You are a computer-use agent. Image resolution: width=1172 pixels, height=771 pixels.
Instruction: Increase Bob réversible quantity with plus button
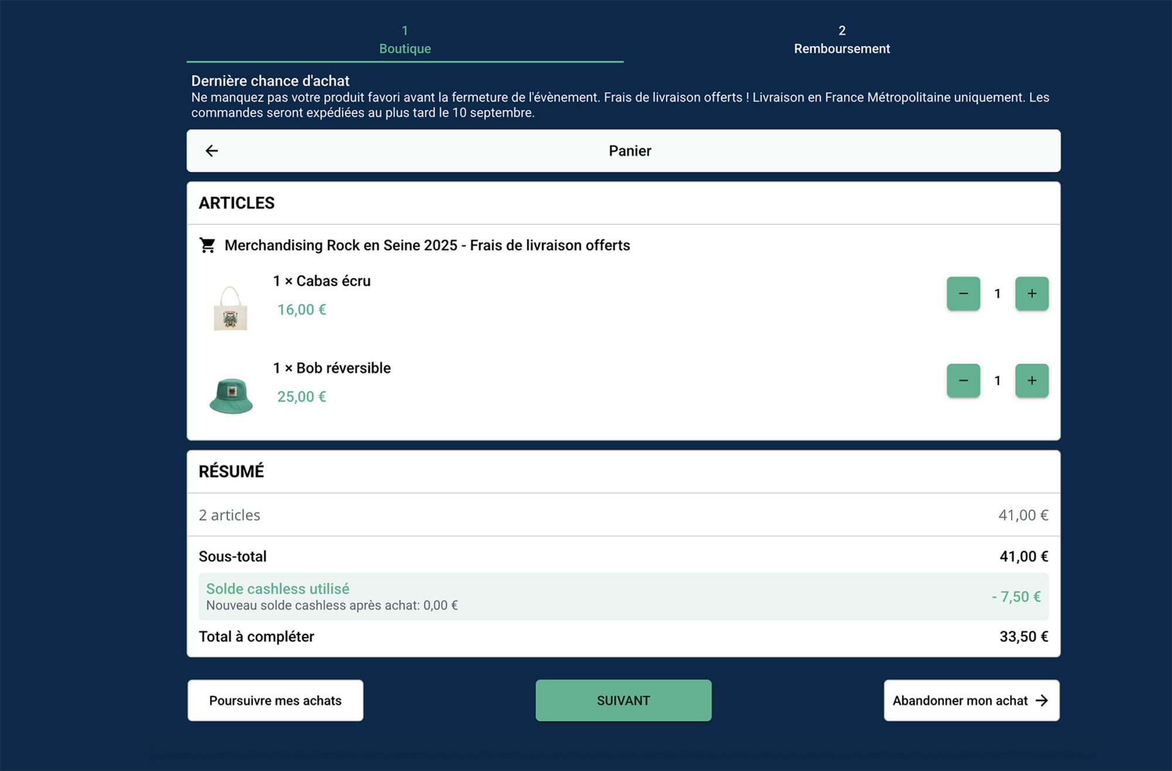click(x=1031, y=381)
